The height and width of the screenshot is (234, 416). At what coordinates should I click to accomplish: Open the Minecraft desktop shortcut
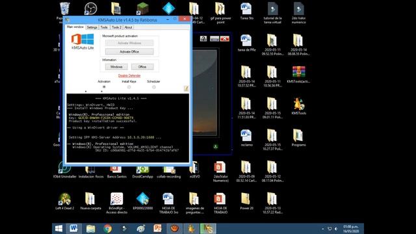[x=142, y=8]
